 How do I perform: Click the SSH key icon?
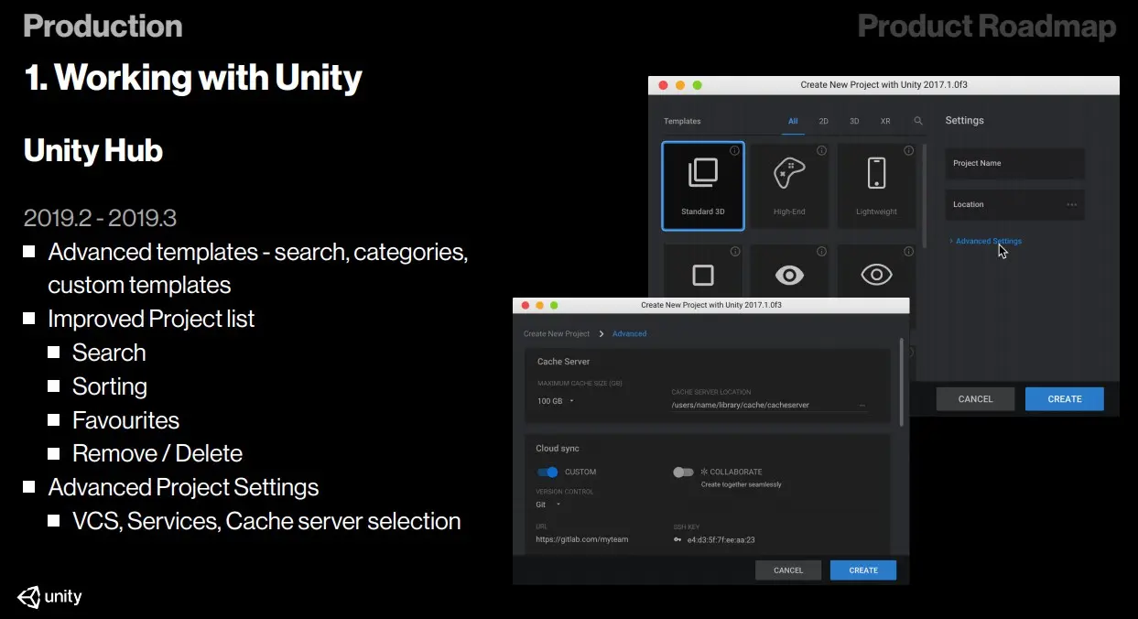click(x=677, y=539)
